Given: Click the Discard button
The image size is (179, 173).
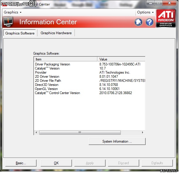Looking at the screenshot, I should (x=123, y=163).
